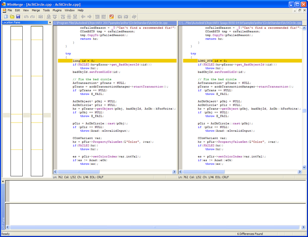Click the right pane file path header
308x237 pixels.
(239, 23)
